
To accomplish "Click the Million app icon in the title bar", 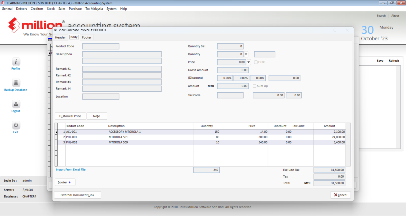I will [x=3, y=3].
